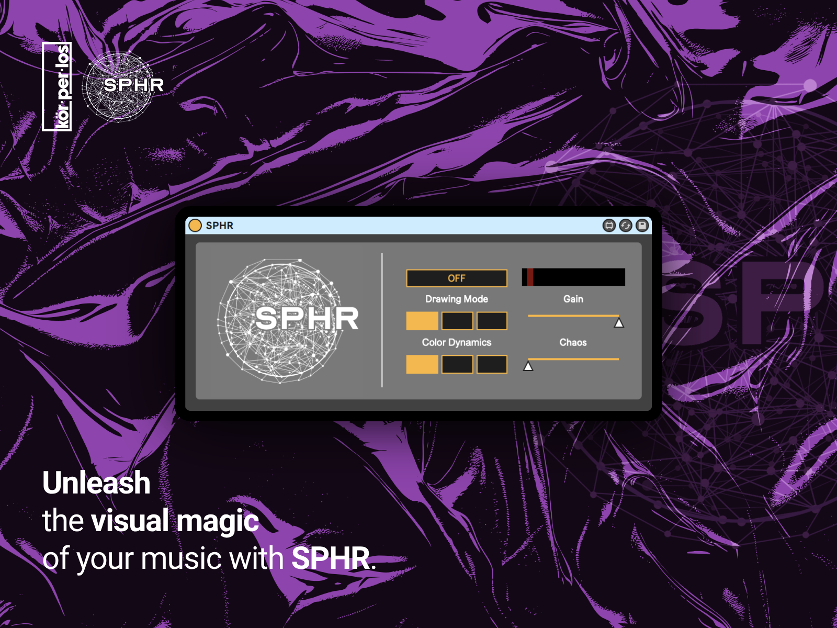Image resolution: width=837 pixels, height=628 pixels.
Task: Click the black level meter above Gain
Action: point(573,277)
